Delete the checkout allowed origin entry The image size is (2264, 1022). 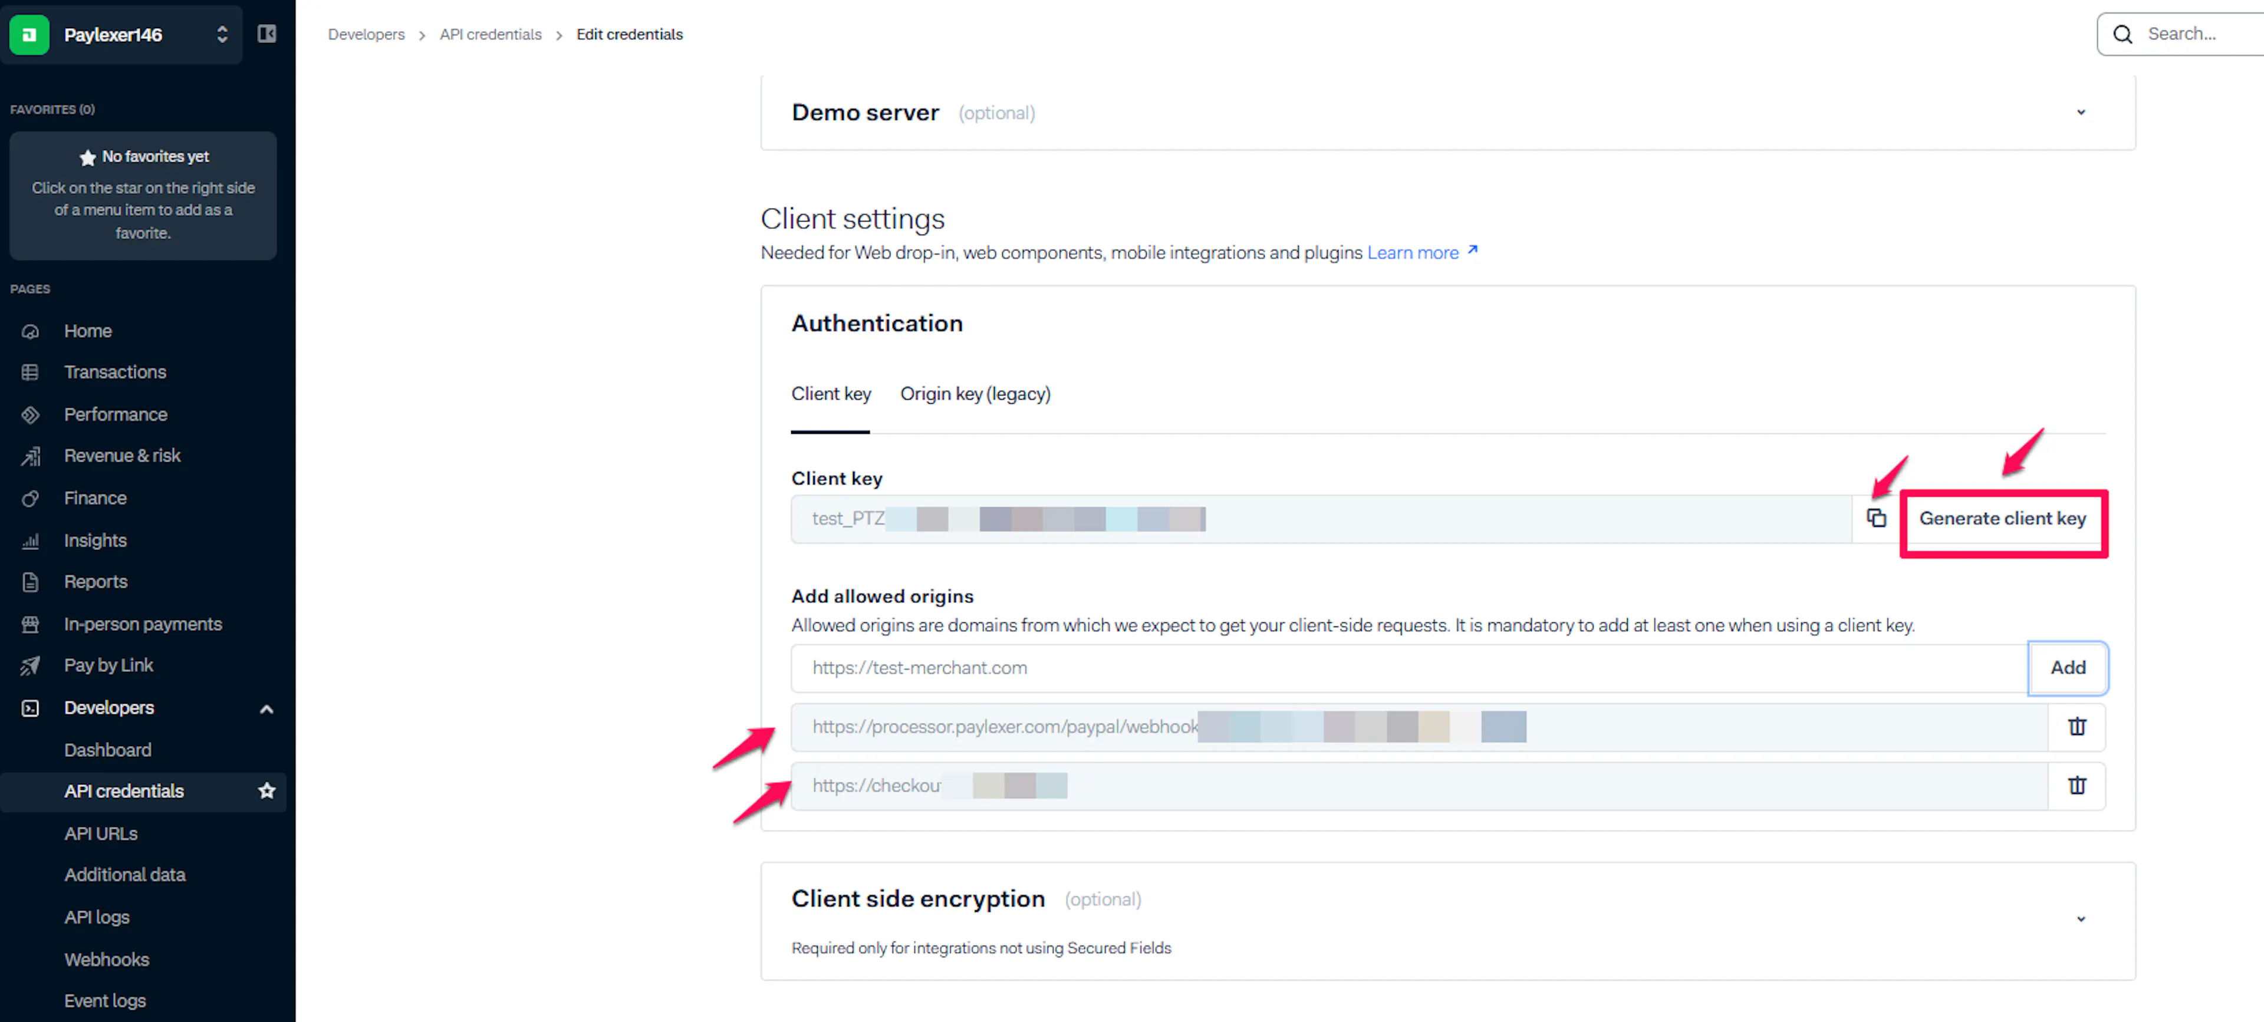2077,786
